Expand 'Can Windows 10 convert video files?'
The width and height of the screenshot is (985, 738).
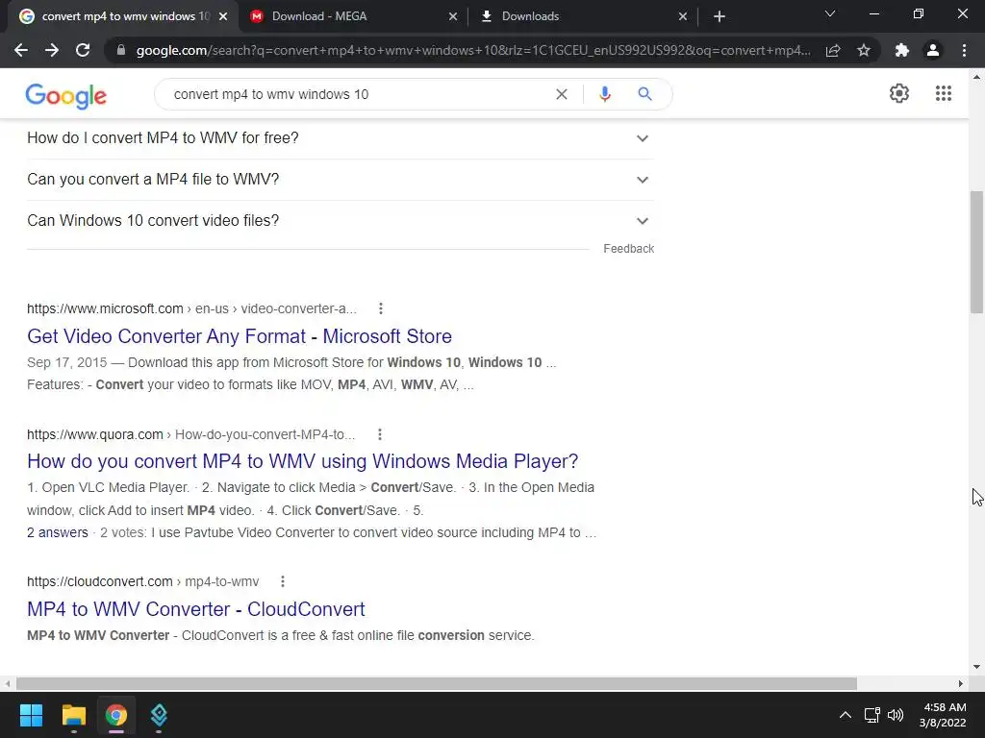tap(340, 221)
